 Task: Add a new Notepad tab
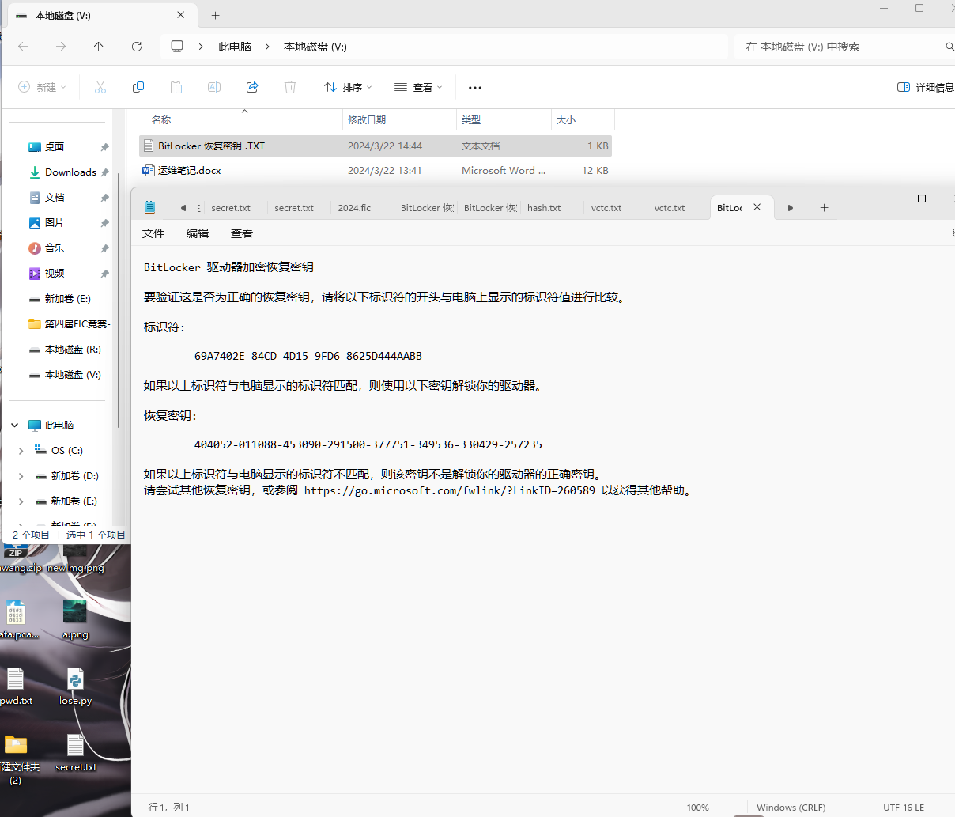tap(824, 207)
